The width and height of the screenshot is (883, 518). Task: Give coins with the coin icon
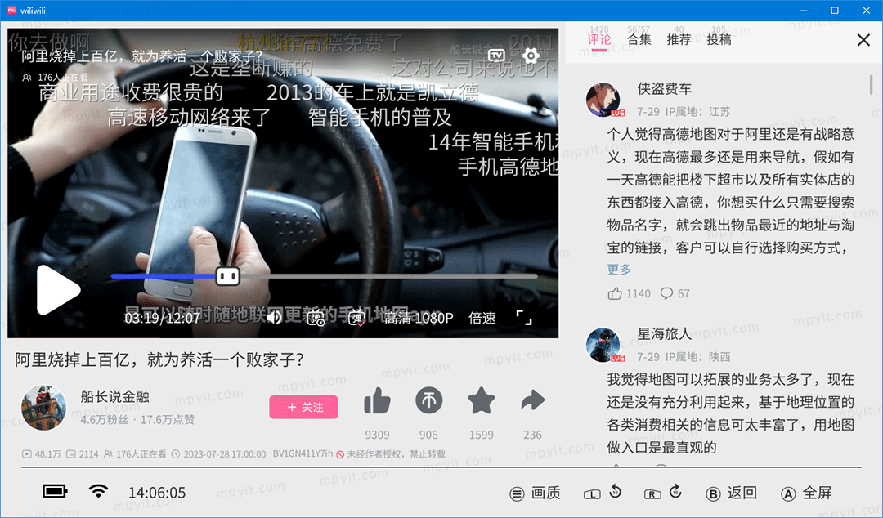pos(429,401)
